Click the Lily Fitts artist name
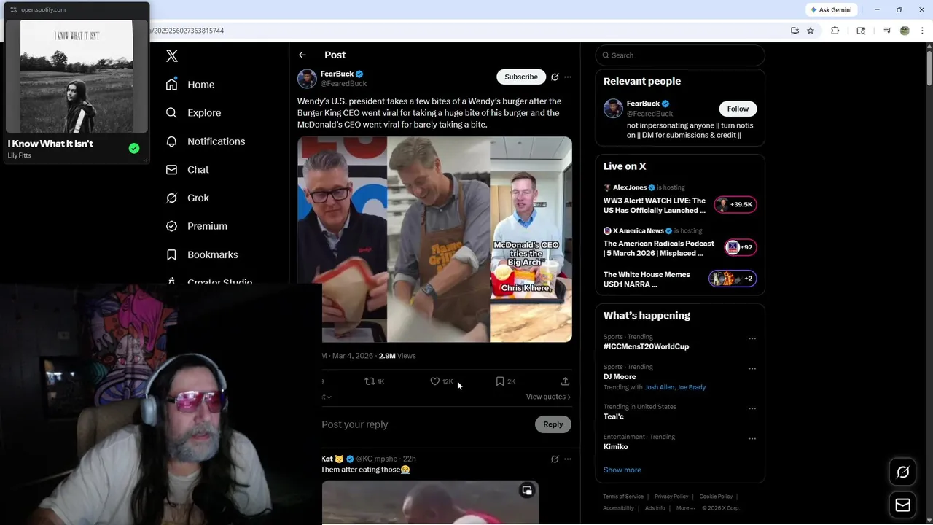Screen dimensions: 933x525 point(20,155)
